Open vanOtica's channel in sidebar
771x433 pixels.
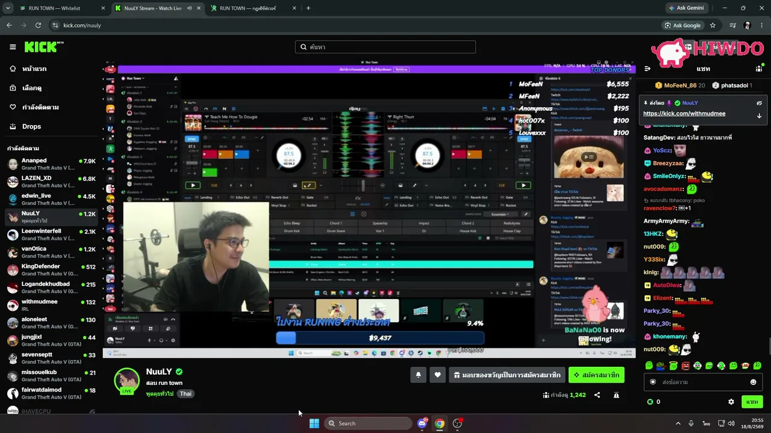click(x=51, y=252)
